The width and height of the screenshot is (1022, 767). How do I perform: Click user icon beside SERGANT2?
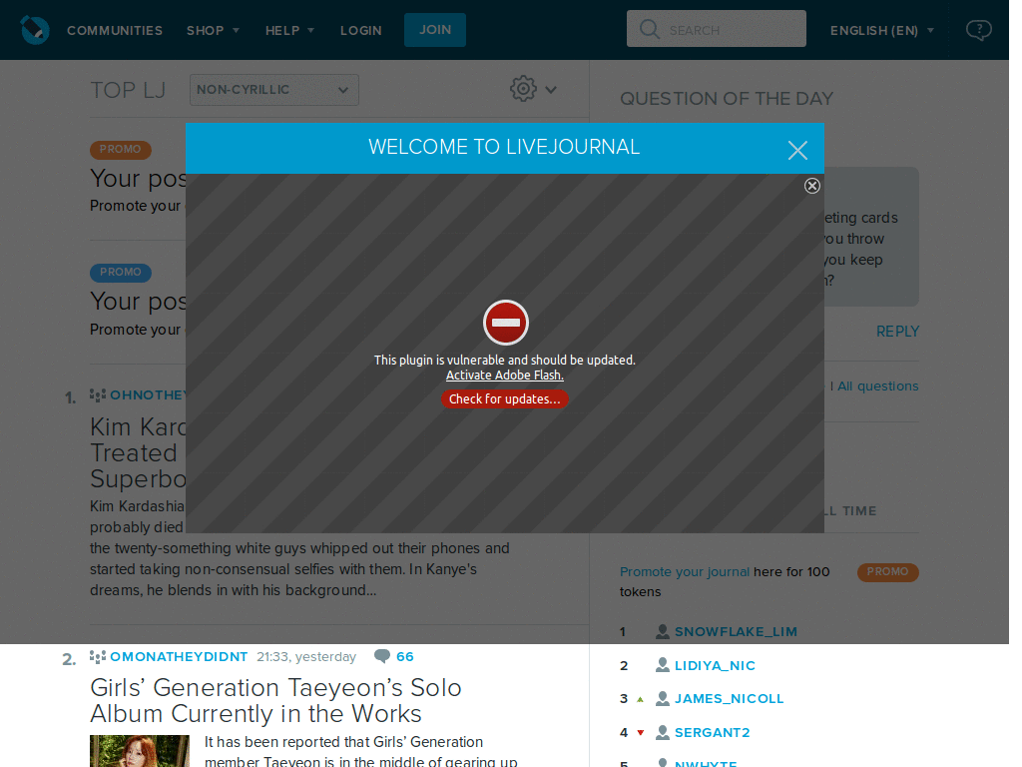click(663, 732)
